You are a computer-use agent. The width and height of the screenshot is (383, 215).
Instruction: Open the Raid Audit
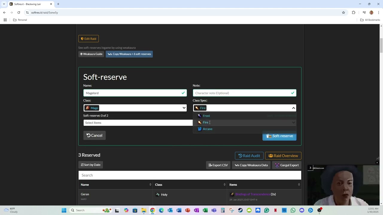(249, 156)
